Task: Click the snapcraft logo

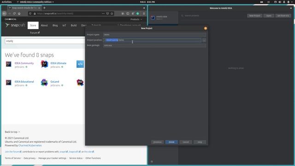Action: point(15,25)
